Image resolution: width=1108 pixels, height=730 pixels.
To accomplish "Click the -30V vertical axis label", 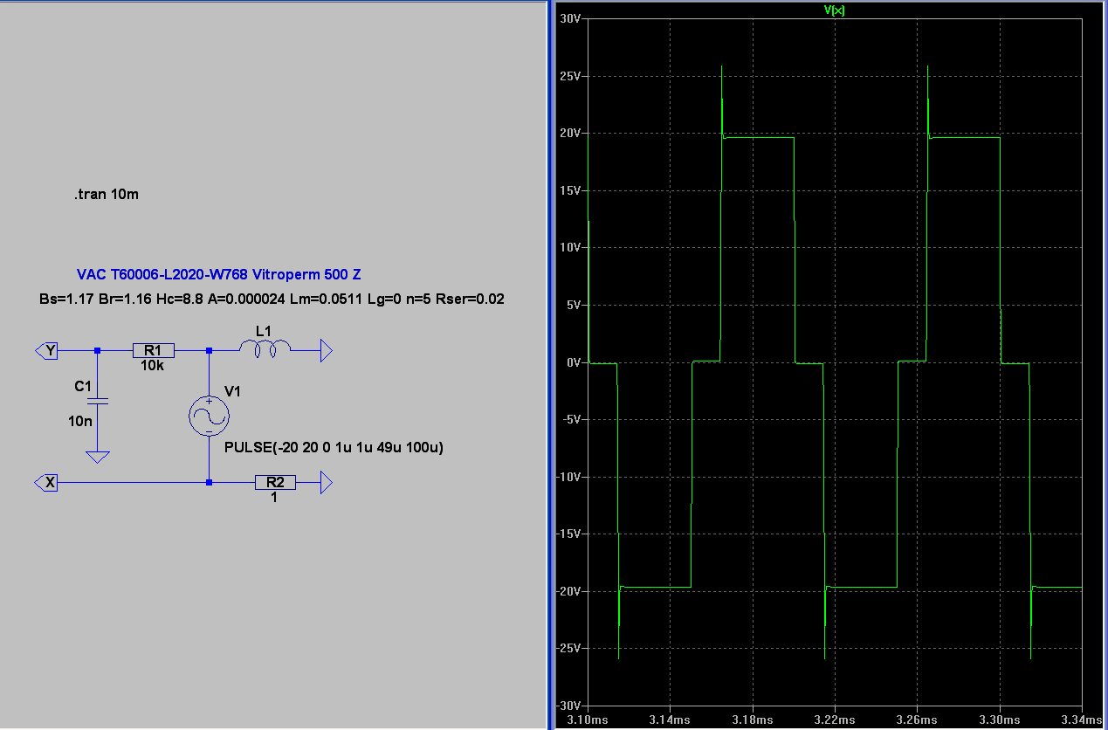I will click(x=569, y=706).
